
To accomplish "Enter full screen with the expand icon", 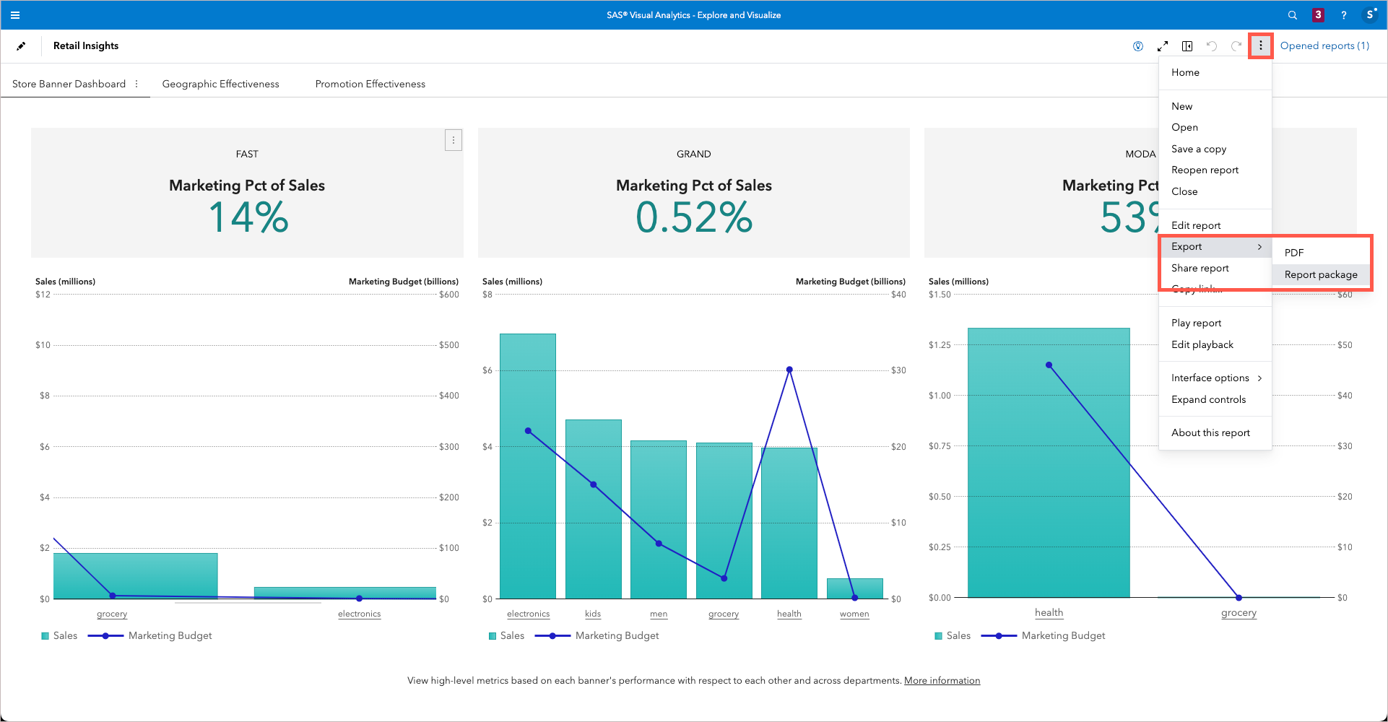I will (1163, 45).
